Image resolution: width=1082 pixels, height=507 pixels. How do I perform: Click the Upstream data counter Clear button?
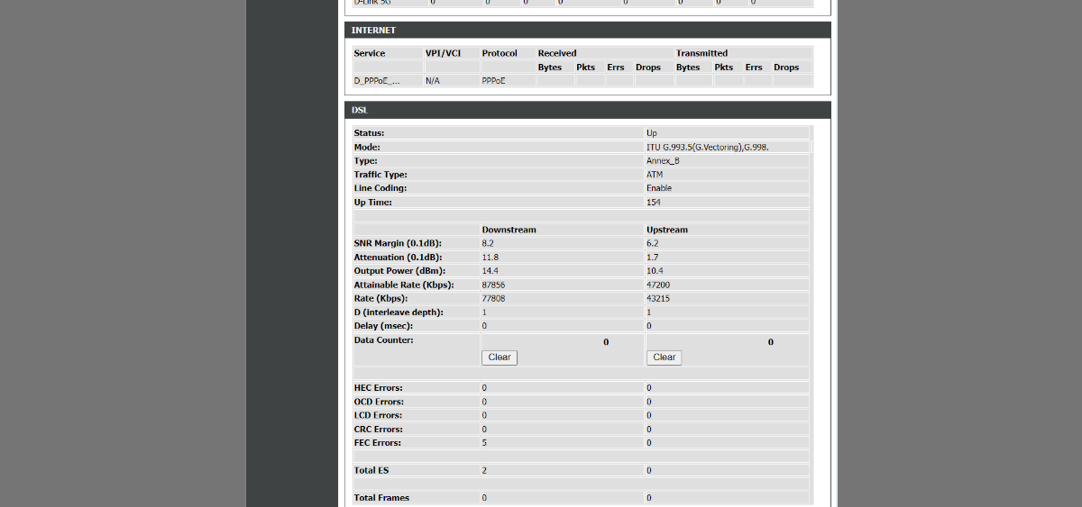(x=664, y=358)
